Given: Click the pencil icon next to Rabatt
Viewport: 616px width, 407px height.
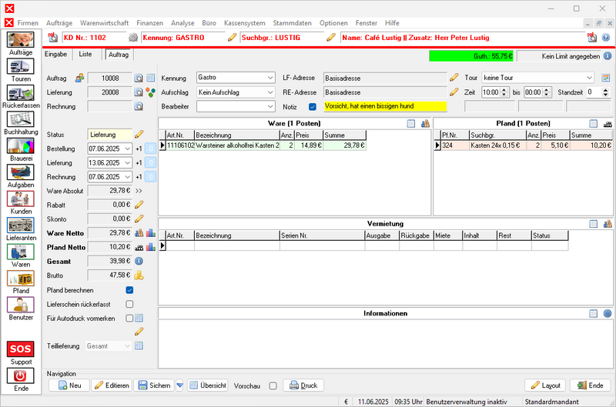Looking at the screenshot, I should coord(139,205).
